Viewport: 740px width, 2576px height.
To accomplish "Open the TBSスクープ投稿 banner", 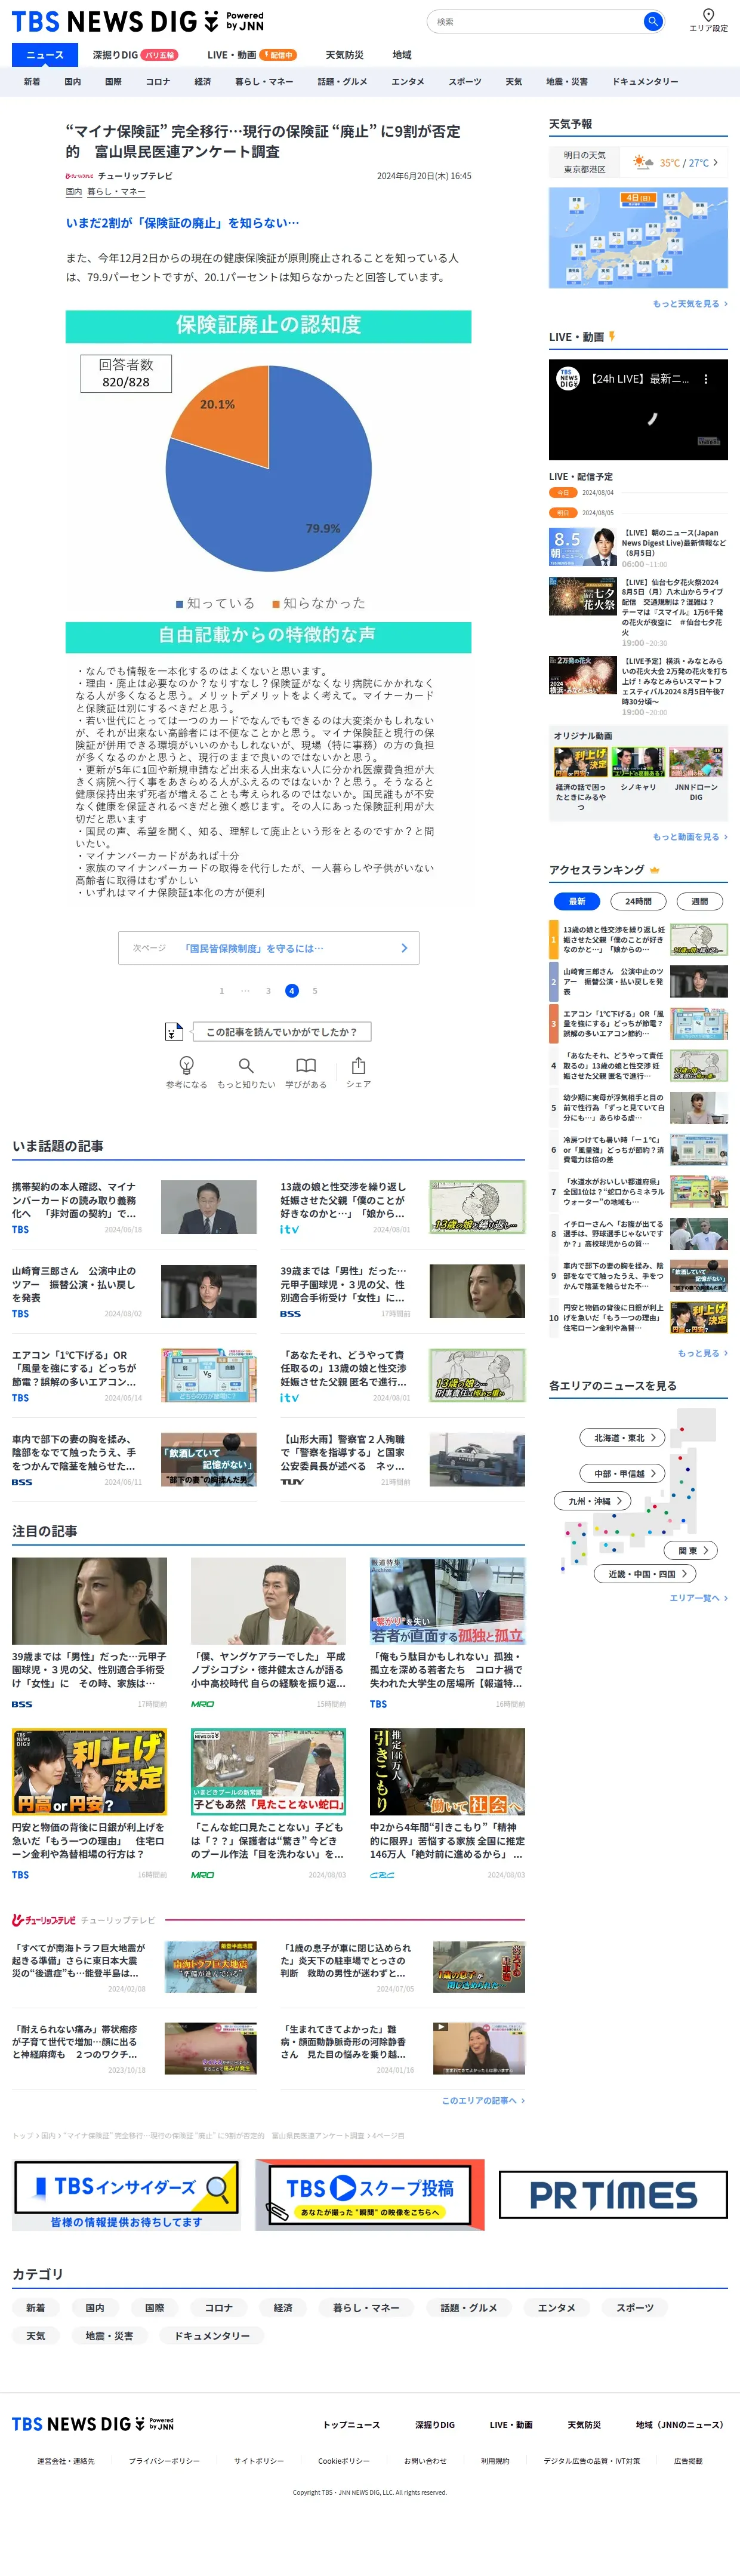I will pos(369,2194).
